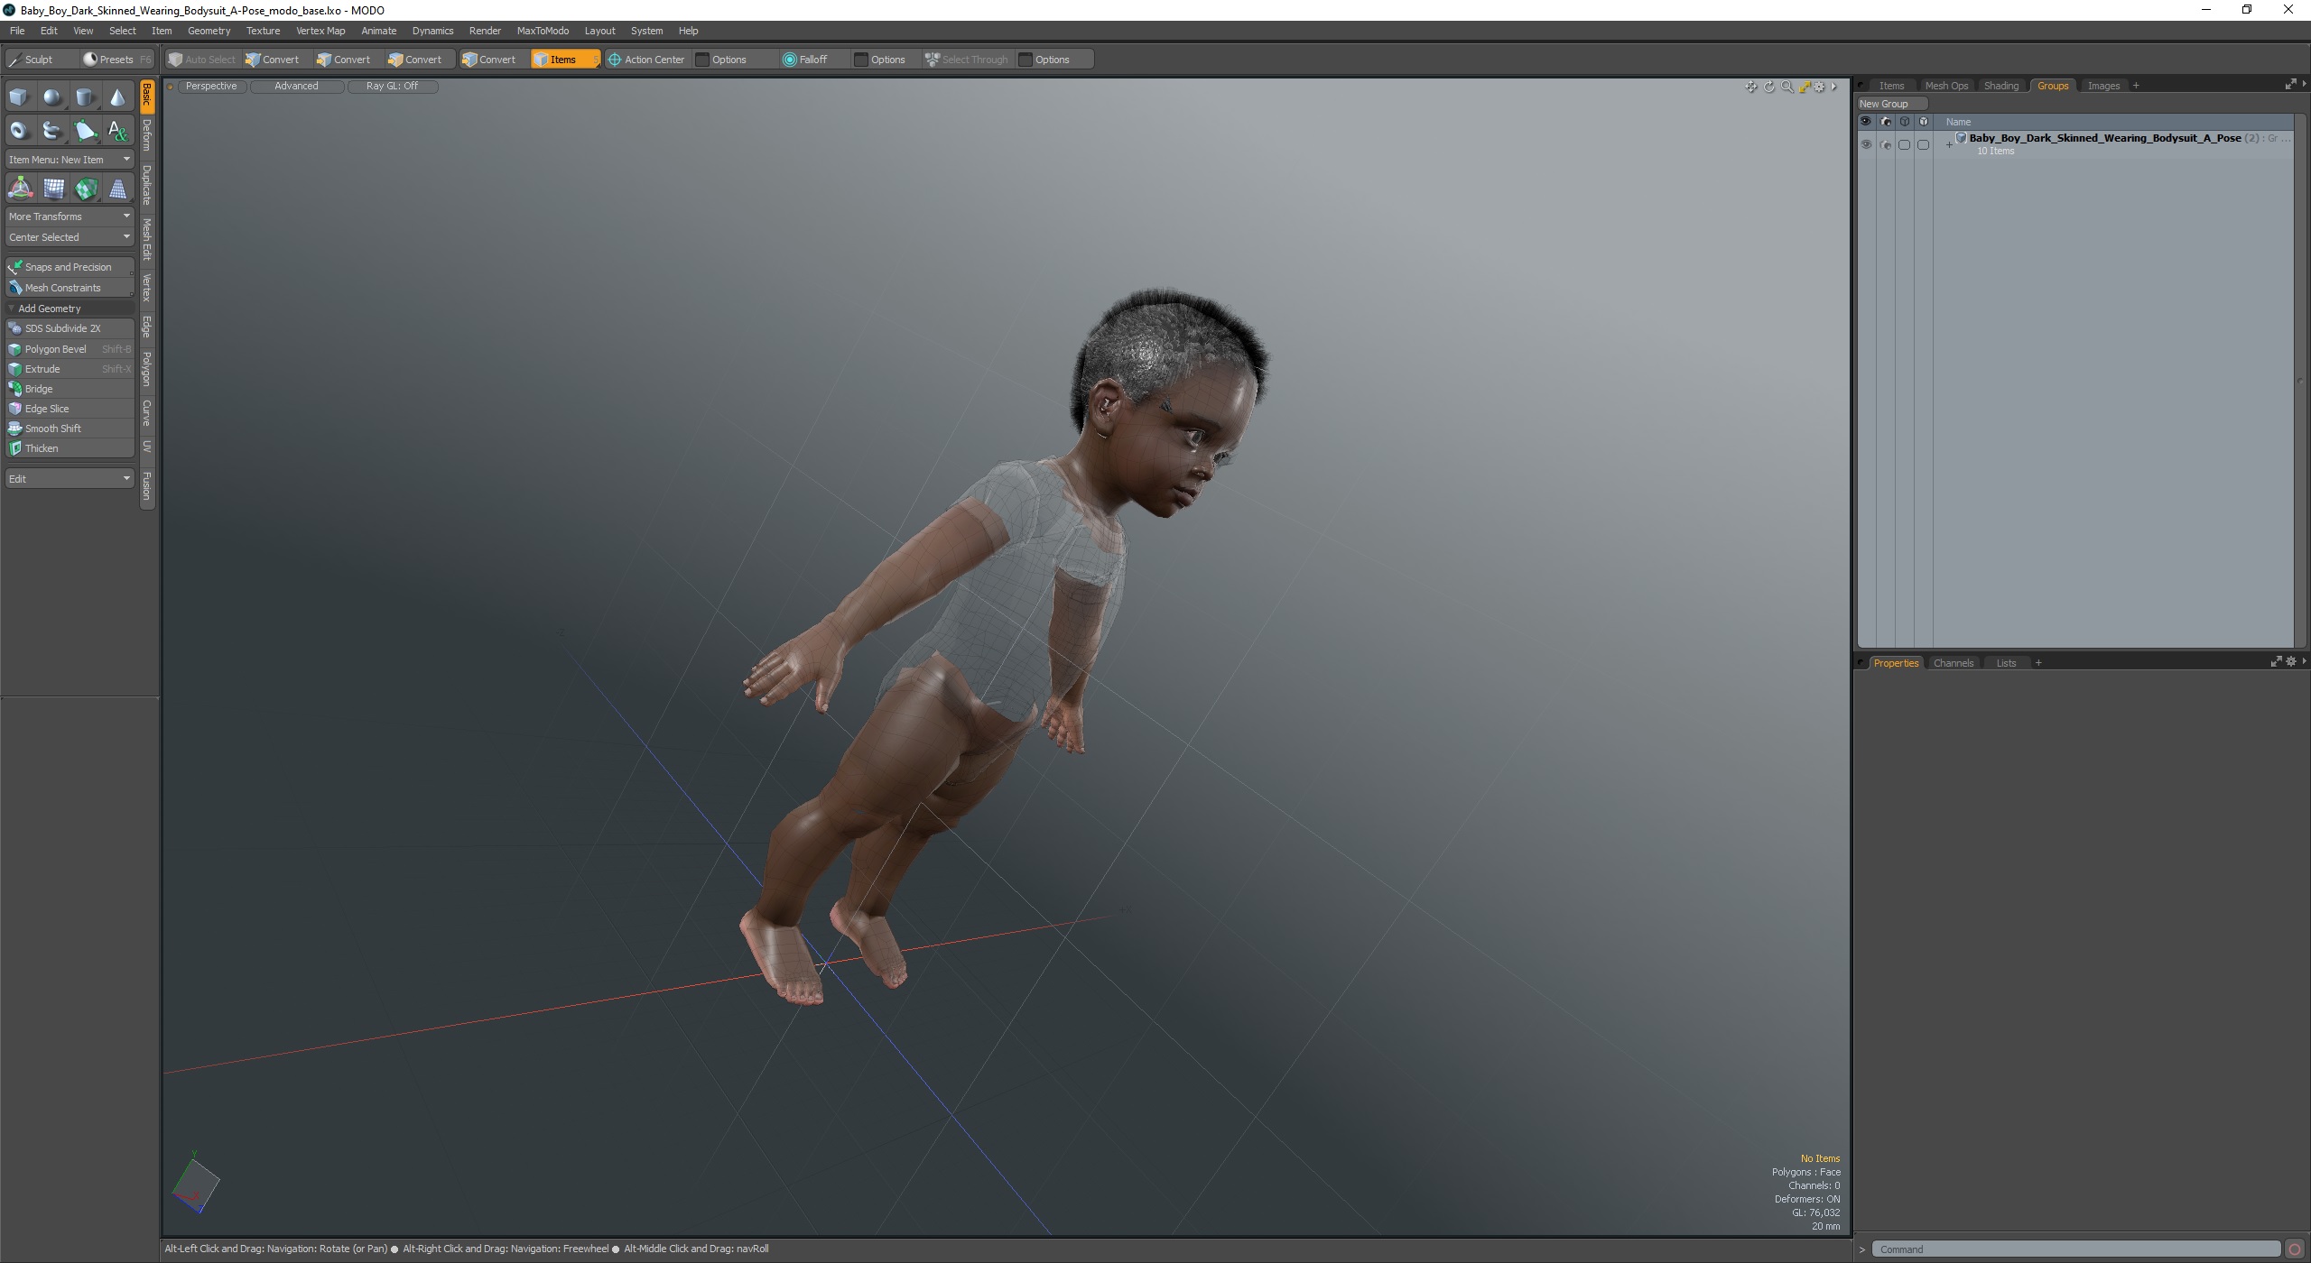2311x1263 pixels.
Task: Select the Thicken geometry tool
Action: [41, 448]
